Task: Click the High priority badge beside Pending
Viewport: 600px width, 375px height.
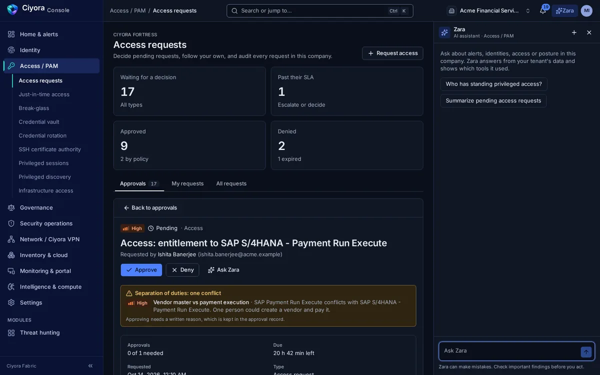Action: 132,228
